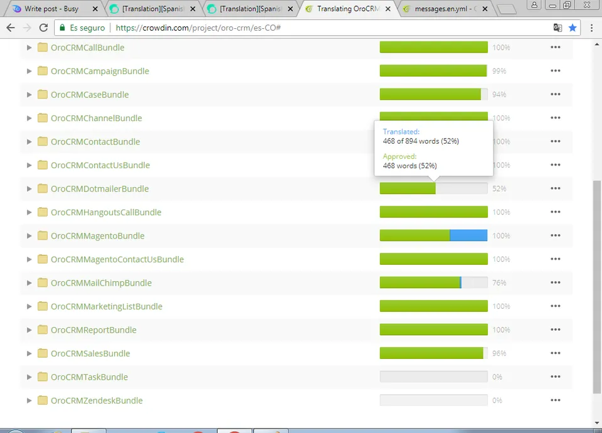Open the OroCRMContactBundle folder link

pyautogui.click(x=95, y=141)
